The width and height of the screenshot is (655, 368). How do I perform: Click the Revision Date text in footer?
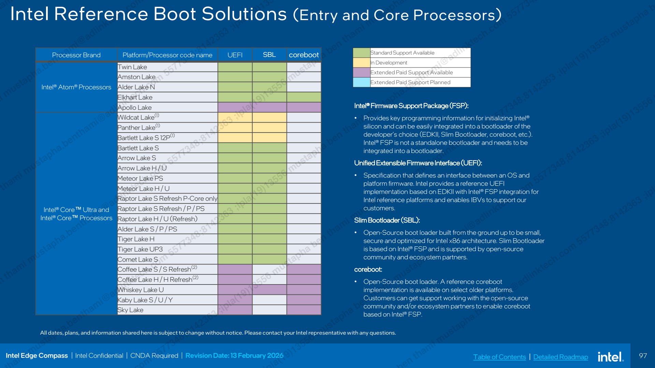click(x=234, y=356)
